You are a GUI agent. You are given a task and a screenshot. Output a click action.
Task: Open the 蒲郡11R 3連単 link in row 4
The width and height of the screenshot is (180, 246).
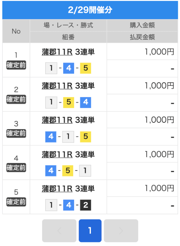click(68, 154)
